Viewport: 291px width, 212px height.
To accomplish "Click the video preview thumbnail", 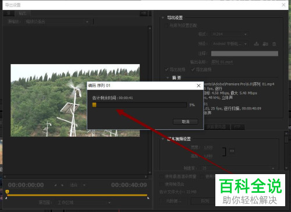I will (x=75, y=100).
